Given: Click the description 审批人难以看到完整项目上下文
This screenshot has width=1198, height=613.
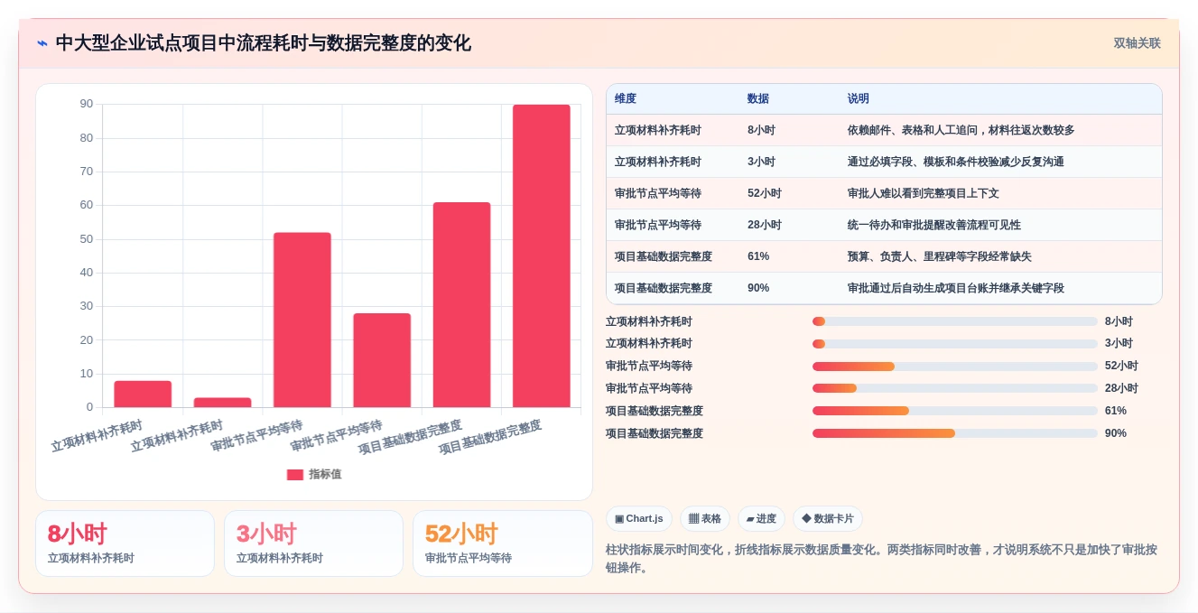Looking at the screenshot, I should click(924, 193).
